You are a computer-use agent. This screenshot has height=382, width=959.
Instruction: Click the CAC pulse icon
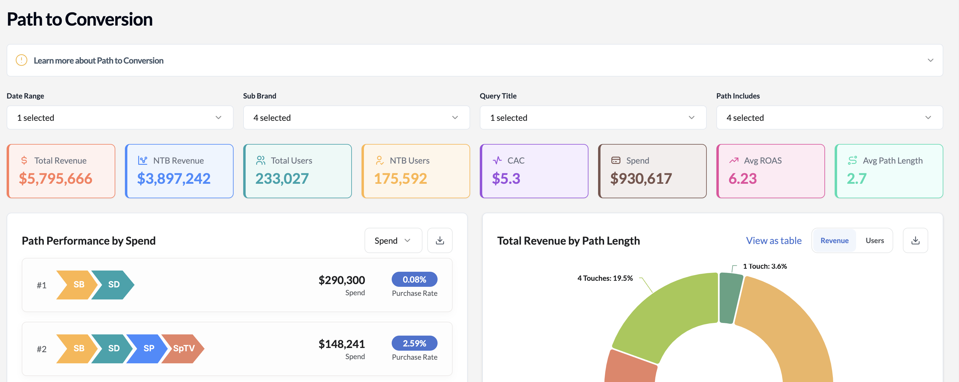497,161
